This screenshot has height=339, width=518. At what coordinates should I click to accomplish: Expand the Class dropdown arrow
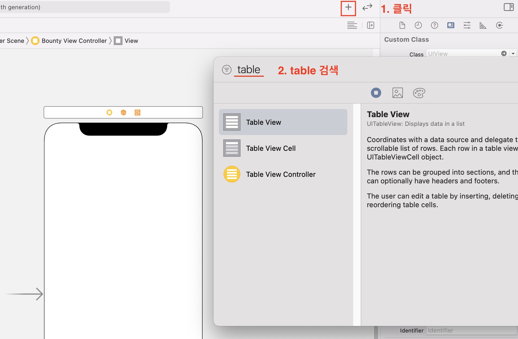pyautogui.click(x=513, y=53)
